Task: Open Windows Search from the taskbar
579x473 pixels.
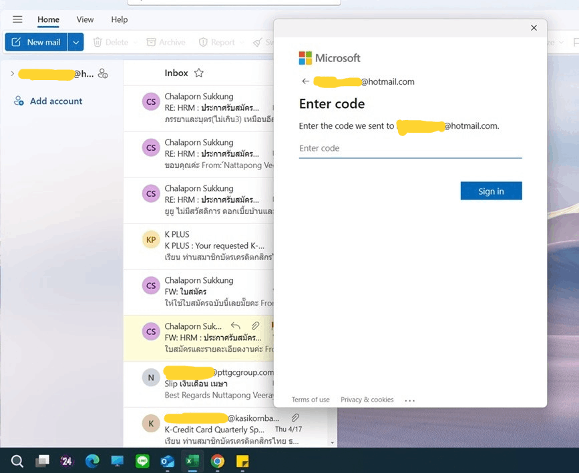Action: [17, 461]
